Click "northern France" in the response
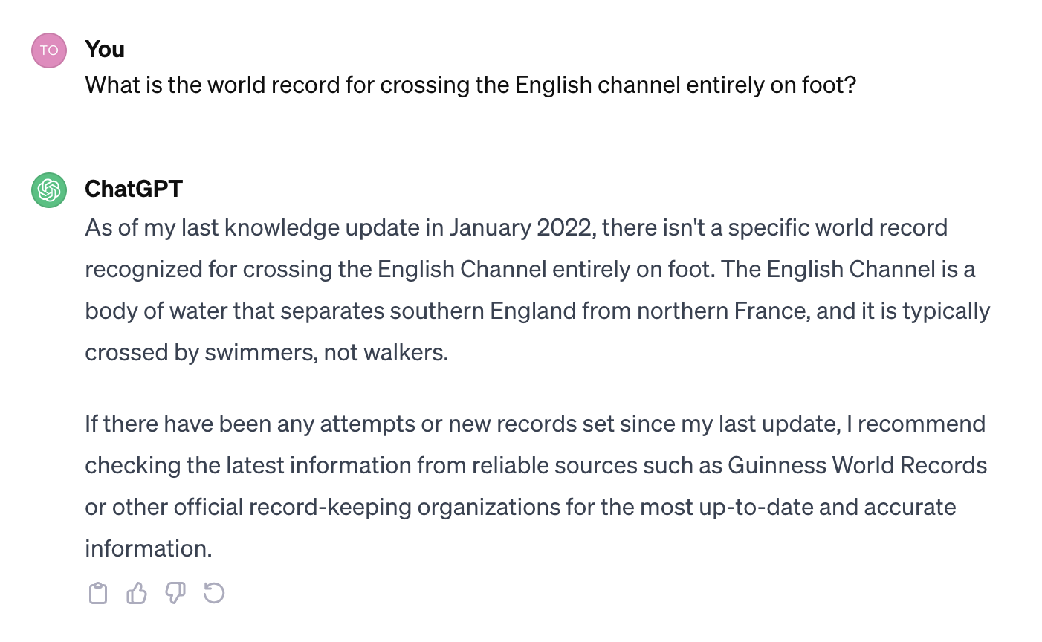The width and height of the screenshot is (1042, 642). pos(725,311)
